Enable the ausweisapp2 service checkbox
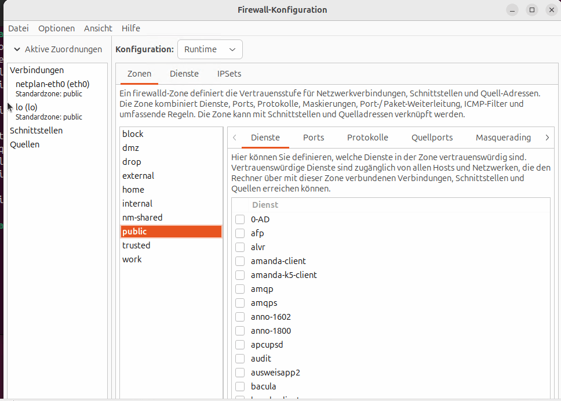 [240, 373]
